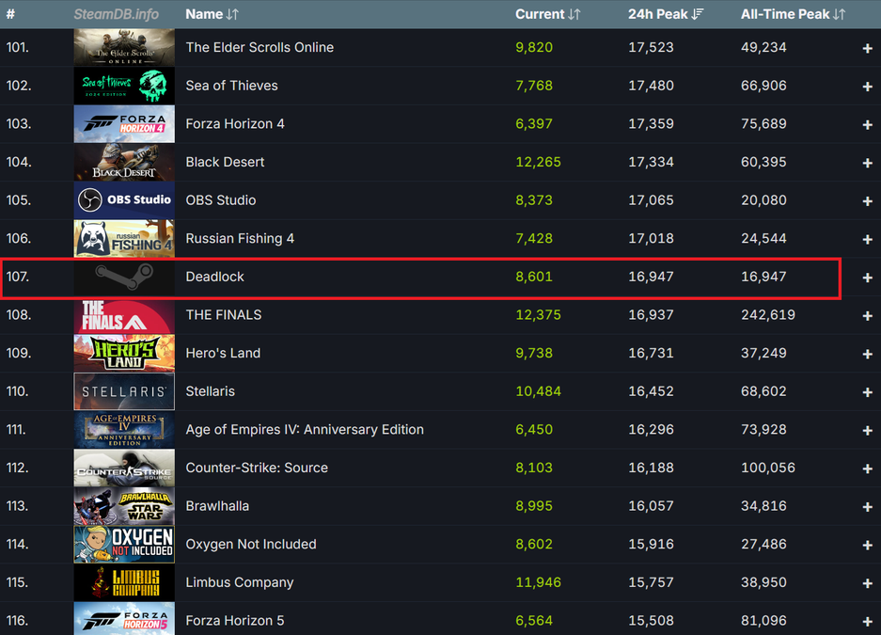
Task: Open Hero's Land name link
Action: point(223,353)
